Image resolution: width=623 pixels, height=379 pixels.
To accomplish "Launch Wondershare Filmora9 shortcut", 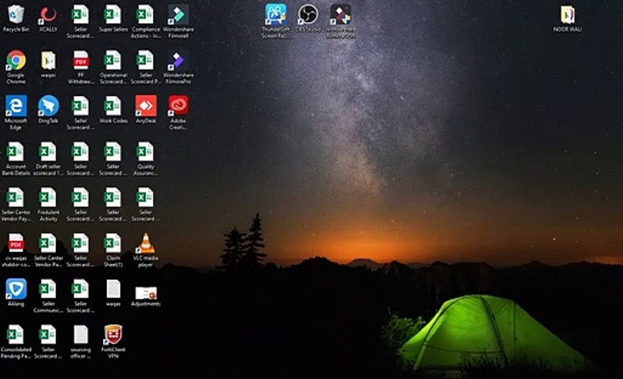I will [x=178, y=15].
